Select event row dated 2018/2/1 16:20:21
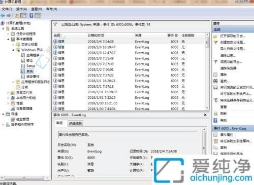254x185 pixels. coord(129,81)
